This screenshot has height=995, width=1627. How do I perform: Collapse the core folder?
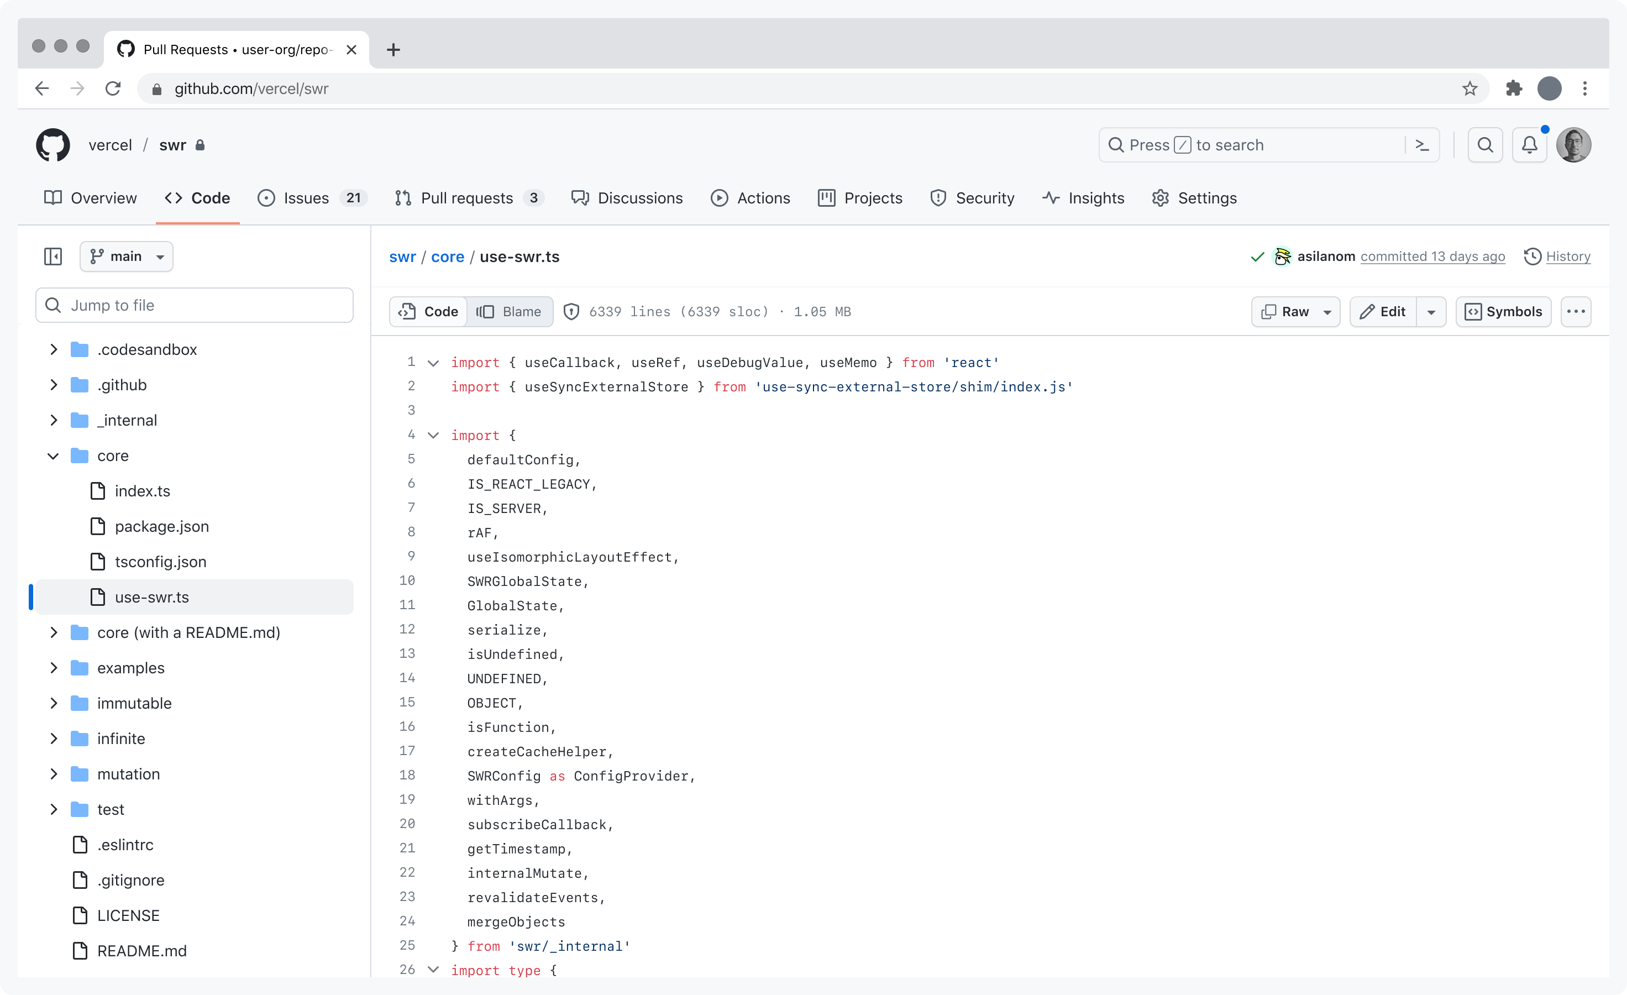(54, 455)
